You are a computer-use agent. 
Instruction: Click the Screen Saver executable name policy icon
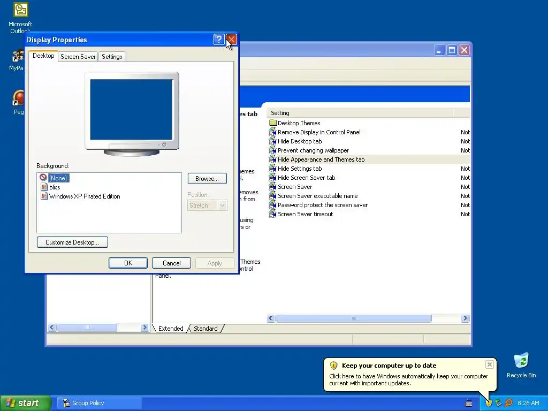point(272,196)
